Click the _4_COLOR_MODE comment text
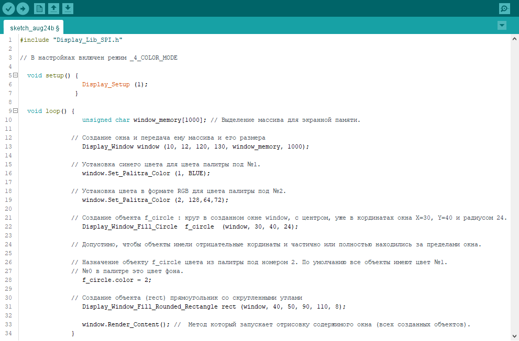 click(153, 58)
